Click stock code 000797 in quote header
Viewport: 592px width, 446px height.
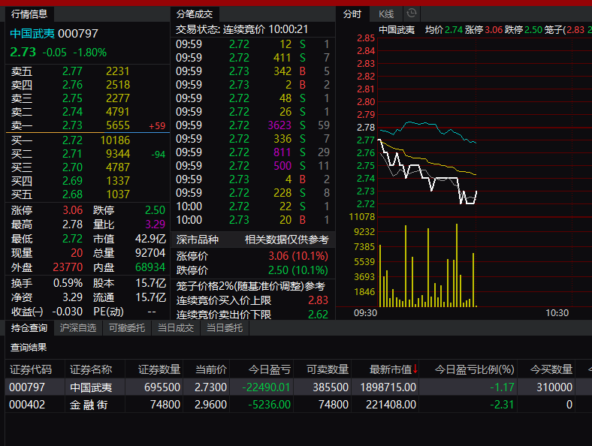(78, 34)
